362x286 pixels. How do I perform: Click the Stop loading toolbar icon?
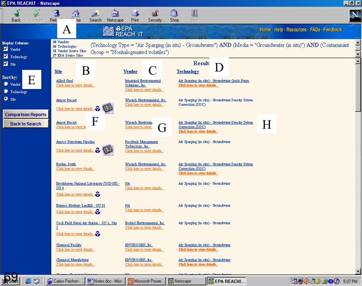(x=194, y=14)
